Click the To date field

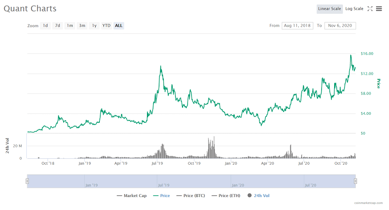point(340,25)
